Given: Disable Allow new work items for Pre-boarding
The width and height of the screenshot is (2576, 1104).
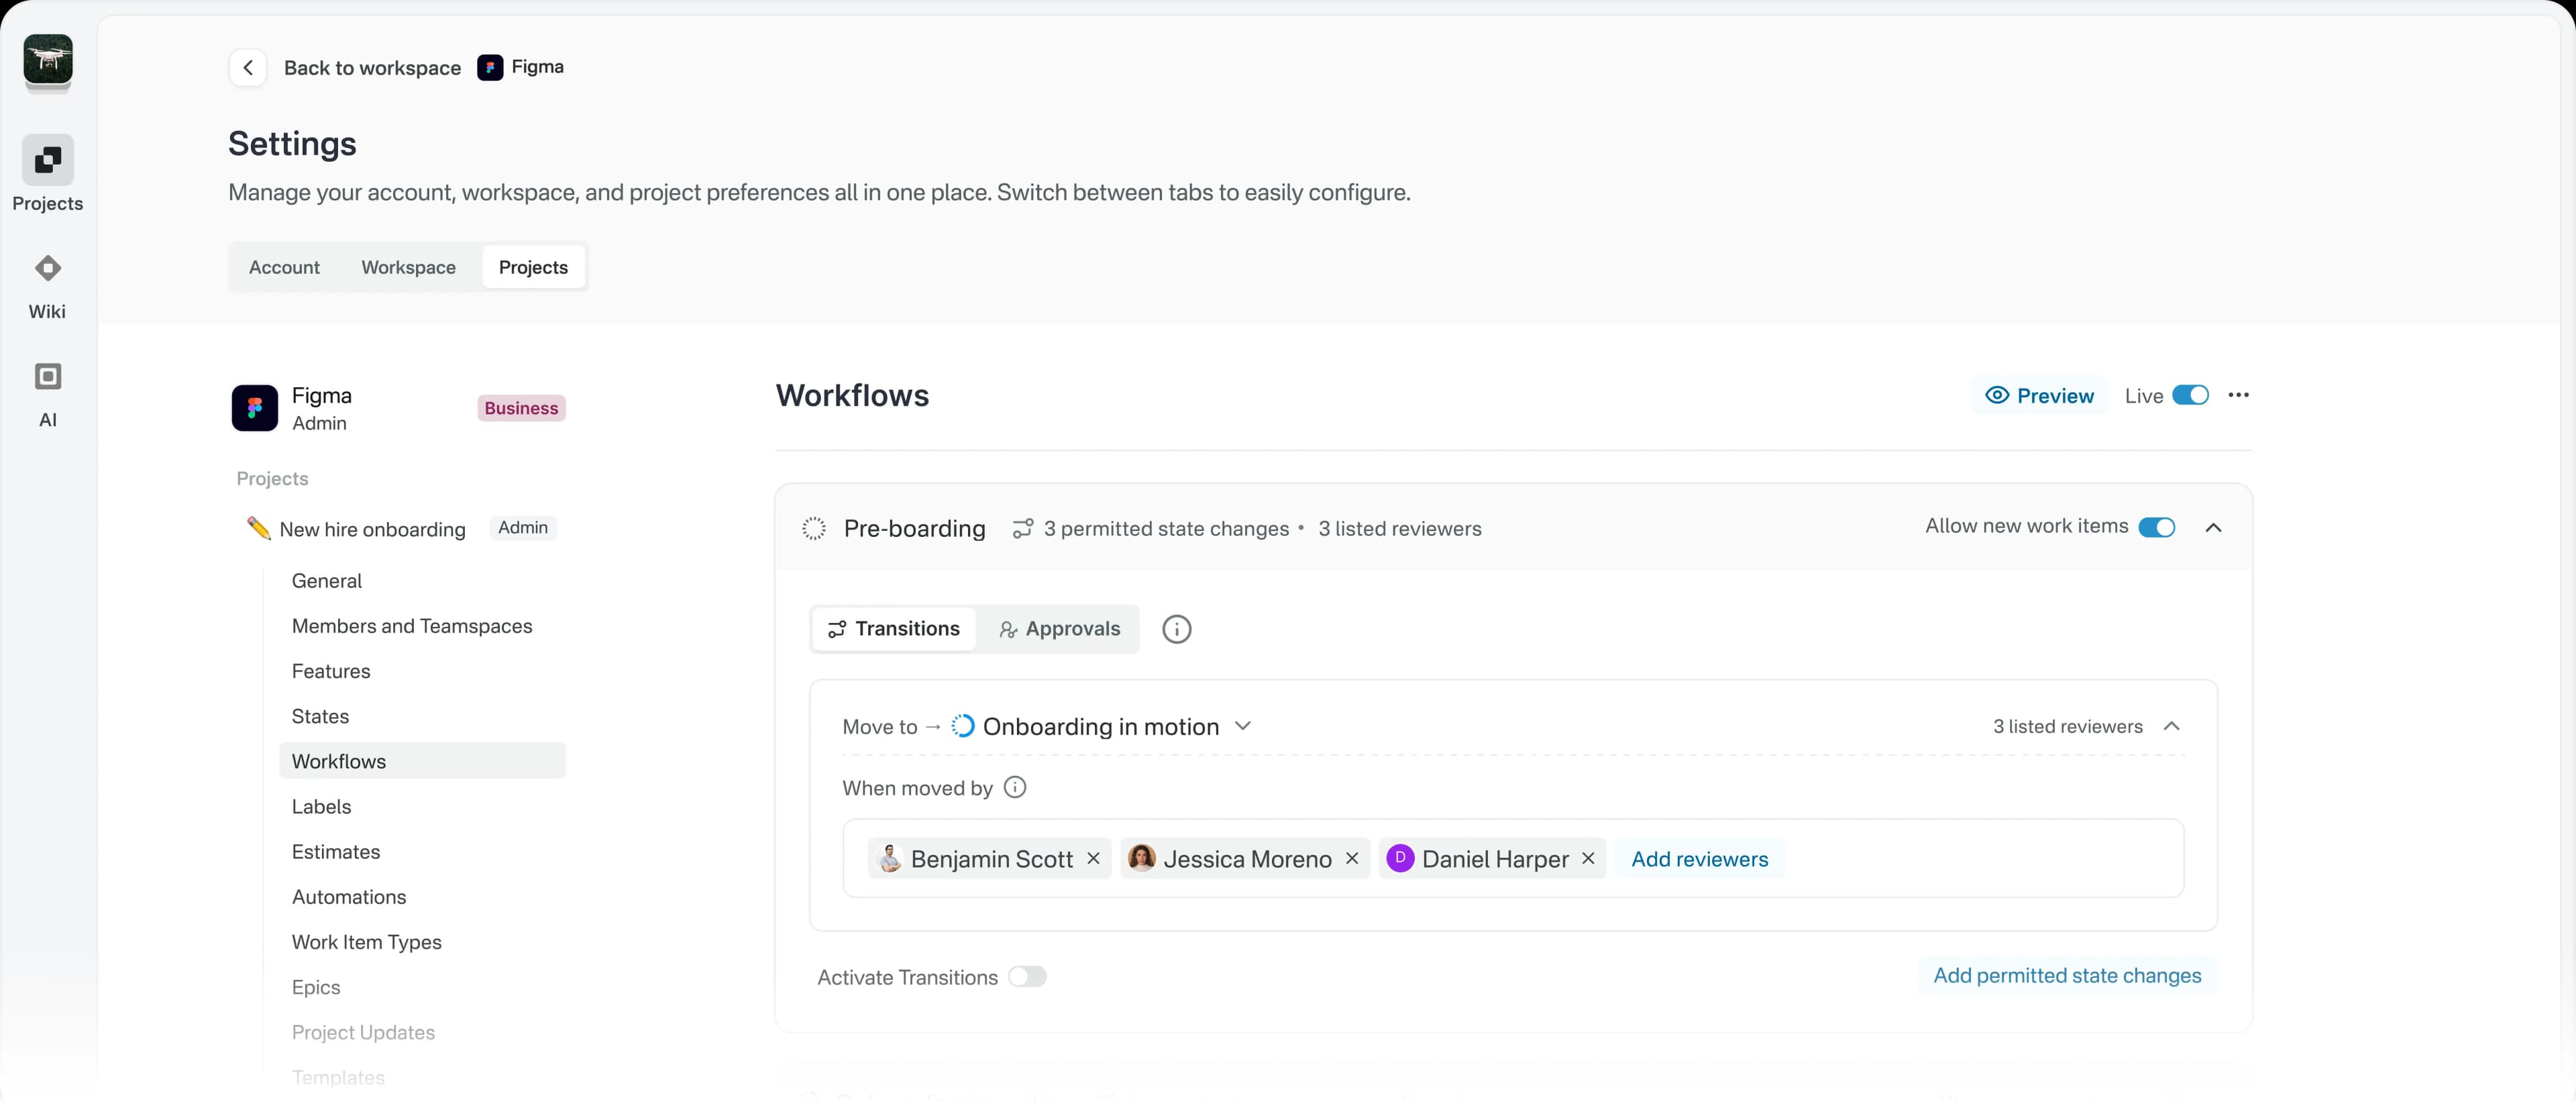Looking at the screenshot, I should [2157, 527].
